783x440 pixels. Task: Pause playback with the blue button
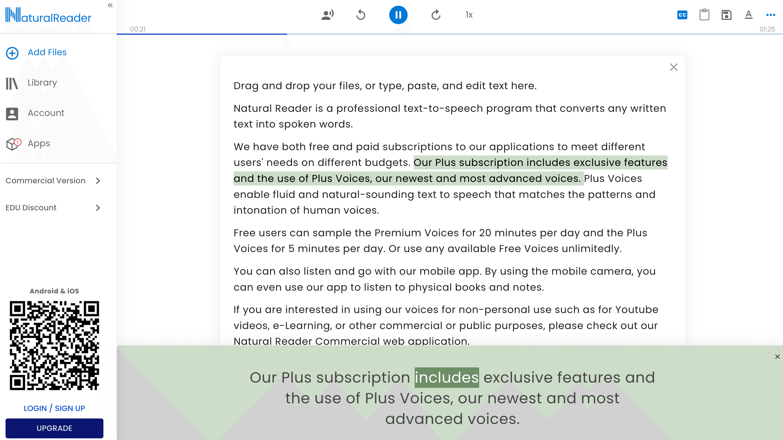pyautogui.click(x=398, y=15)
